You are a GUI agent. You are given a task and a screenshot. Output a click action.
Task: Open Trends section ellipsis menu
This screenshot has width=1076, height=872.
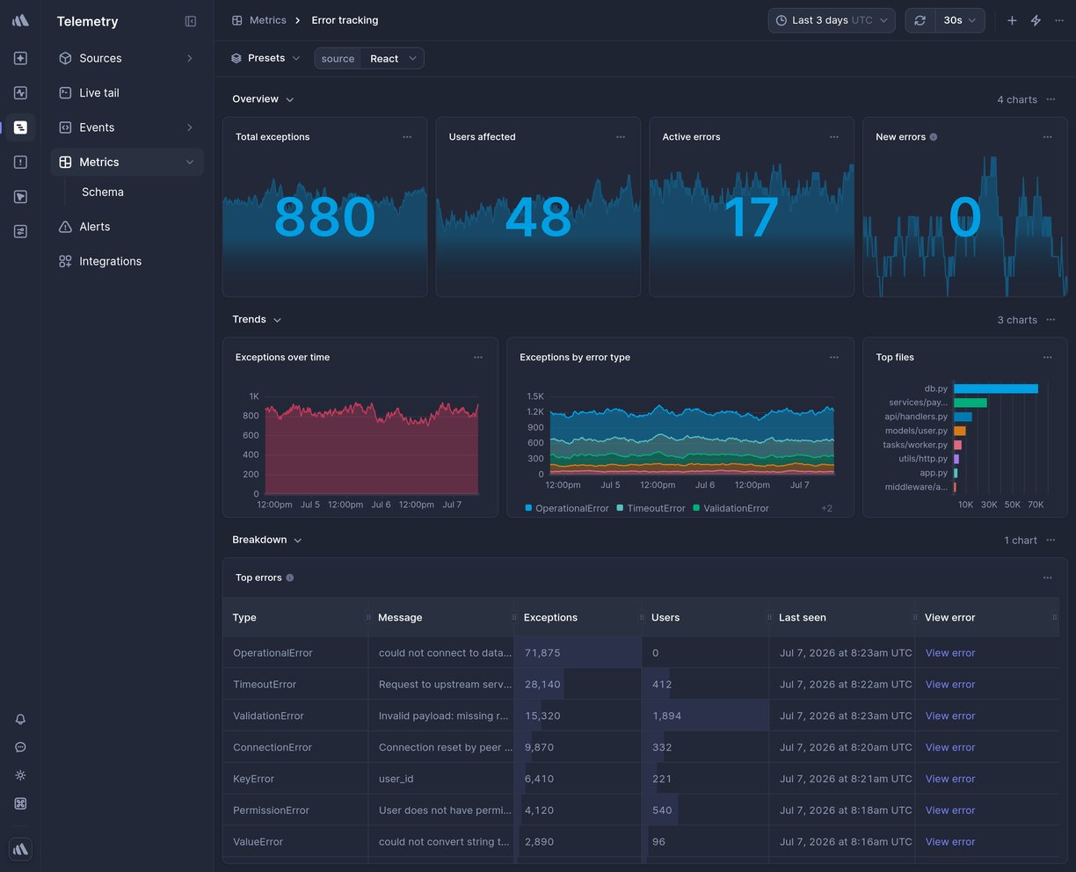click(x=1051, y=320)
